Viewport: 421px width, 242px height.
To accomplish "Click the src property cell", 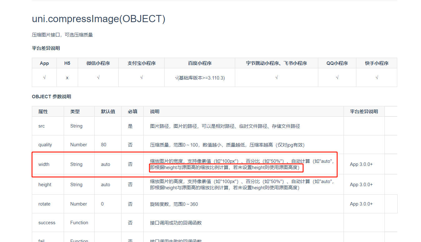I will (42, 126).
